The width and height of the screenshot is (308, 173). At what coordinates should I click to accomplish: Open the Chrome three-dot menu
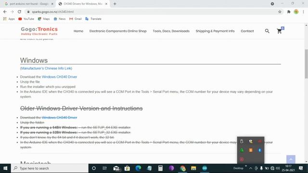pyautogui.click(x=303, y=12)
